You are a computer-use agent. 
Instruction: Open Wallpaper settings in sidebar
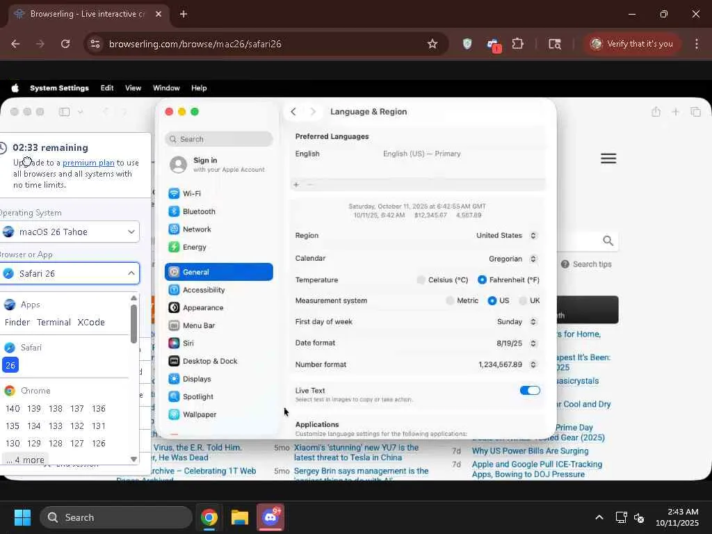click(218, 414)
